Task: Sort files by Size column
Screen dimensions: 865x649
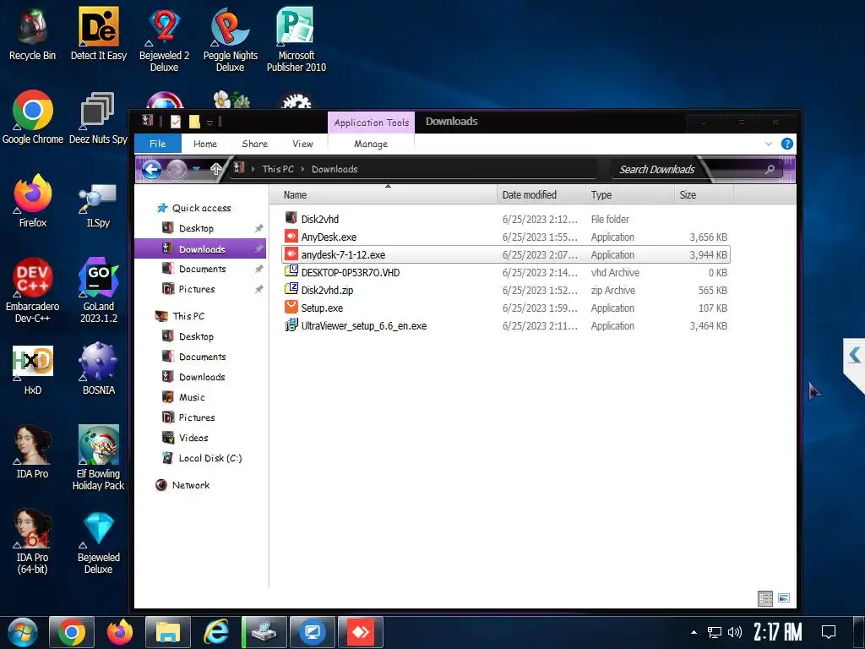Action: click(704, 195)
